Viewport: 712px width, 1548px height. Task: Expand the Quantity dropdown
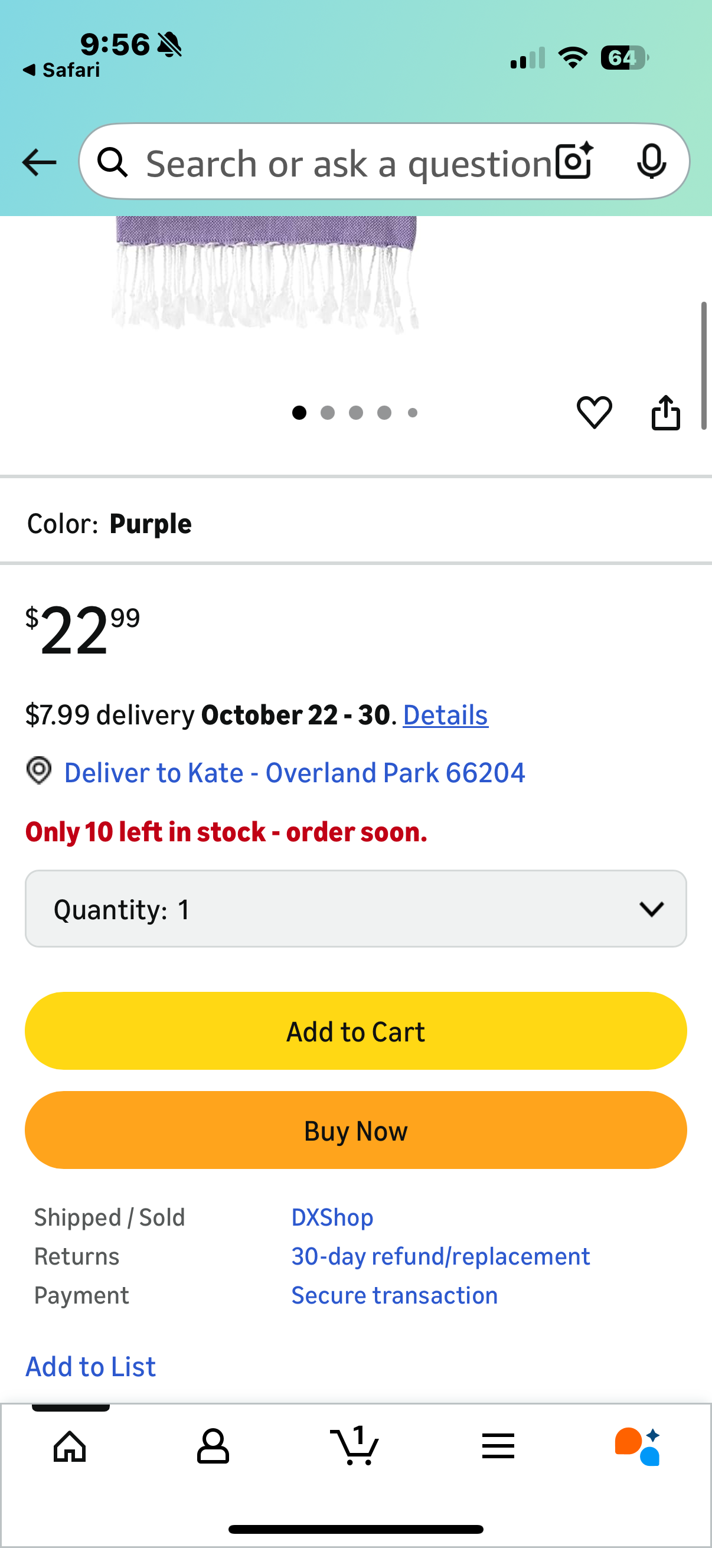(355, 909)
